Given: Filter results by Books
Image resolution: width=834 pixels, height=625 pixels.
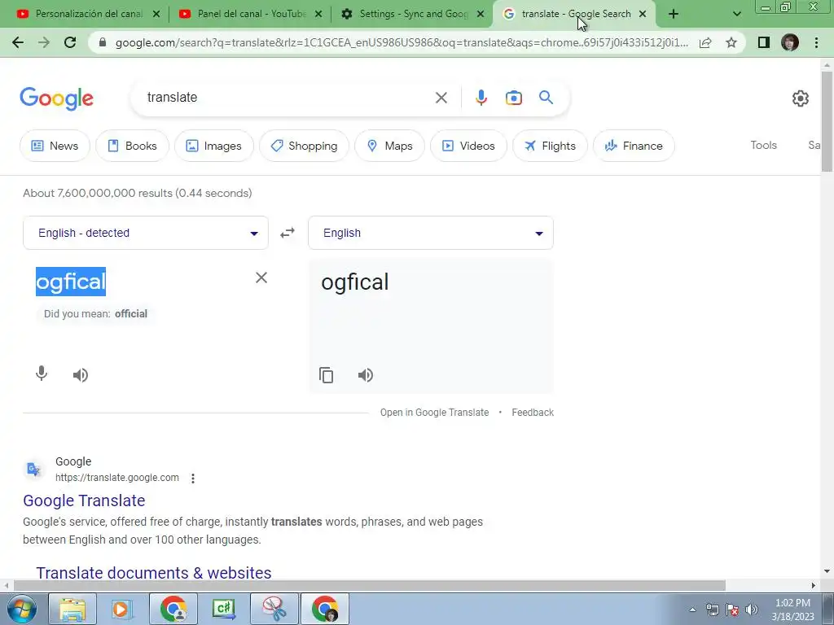Looking at the screenshot, I should [133, 146].
